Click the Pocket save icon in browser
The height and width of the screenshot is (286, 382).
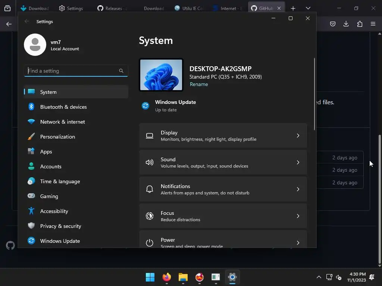point(332,24)
